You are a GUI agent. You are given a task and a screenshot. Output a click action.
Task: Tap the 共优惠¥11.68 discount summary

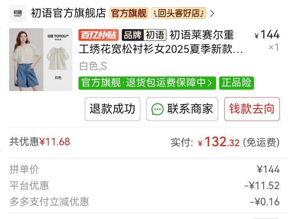click(x=40, y=142)
